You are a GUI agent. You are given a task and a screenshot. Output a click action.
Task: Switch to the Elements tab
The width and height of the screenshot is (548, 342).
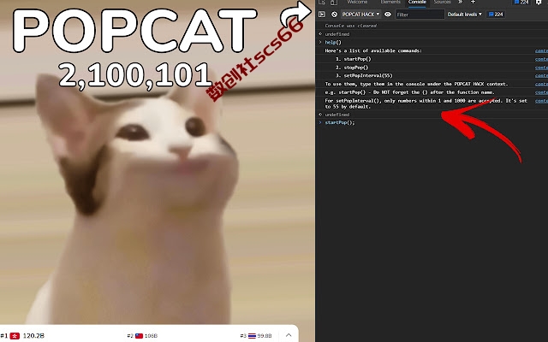[390, 2]
